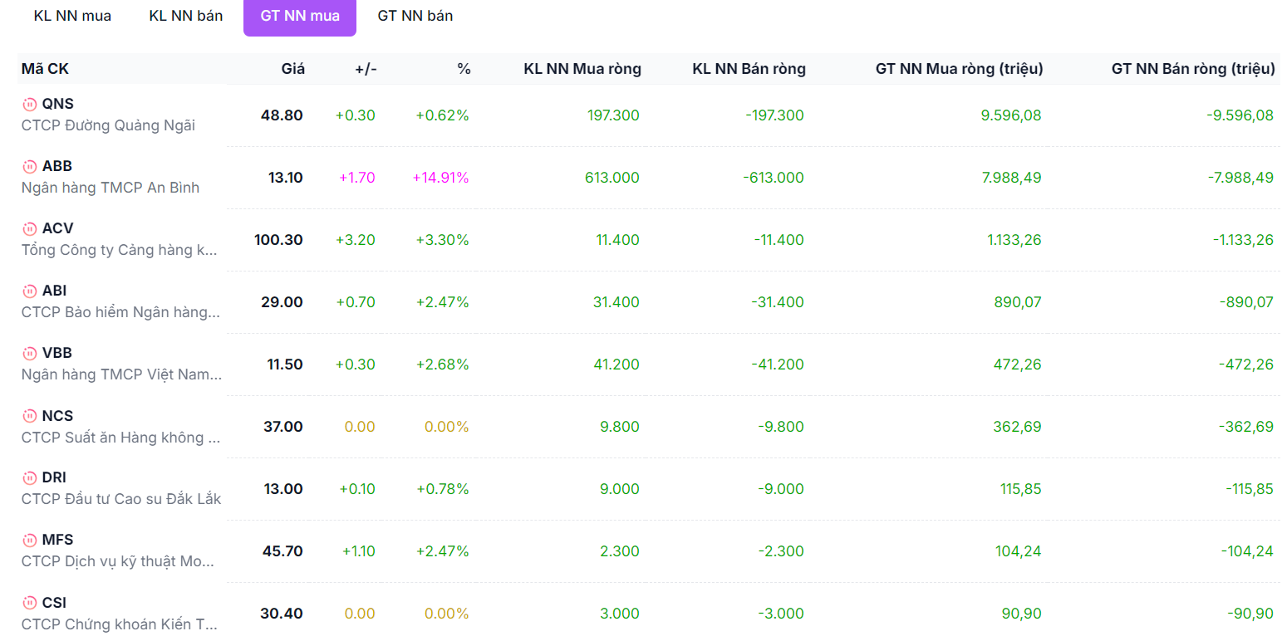This screenshot has width=1282, height=636.
Task: Select the GT NN bán tab
Action: pyautogui.click(x=415, y=16)
